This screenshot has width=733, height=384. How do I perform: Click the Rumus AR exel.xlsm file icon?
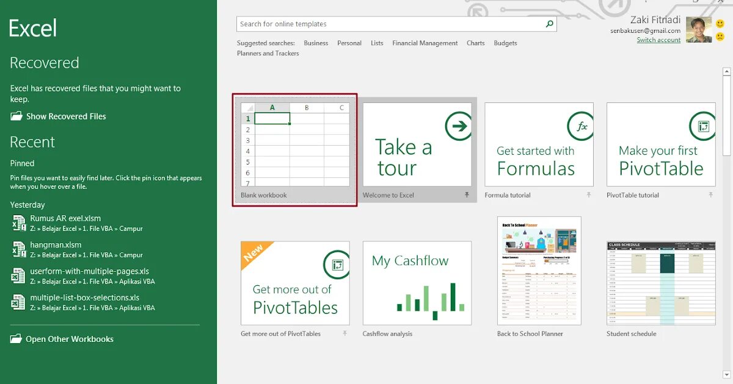pyautogui.click(x=19, y=223)
